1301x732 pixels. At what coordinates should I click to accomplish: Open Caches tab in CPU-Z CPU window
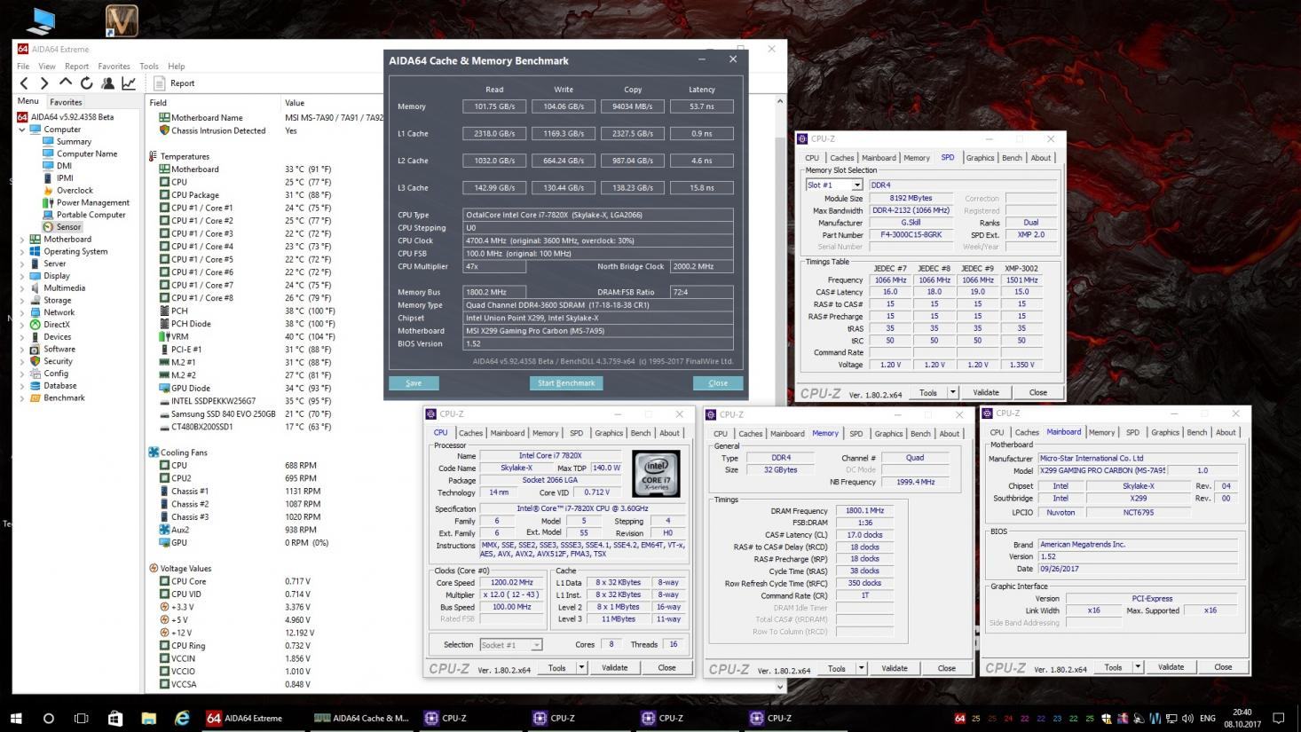tap(470, 433)
